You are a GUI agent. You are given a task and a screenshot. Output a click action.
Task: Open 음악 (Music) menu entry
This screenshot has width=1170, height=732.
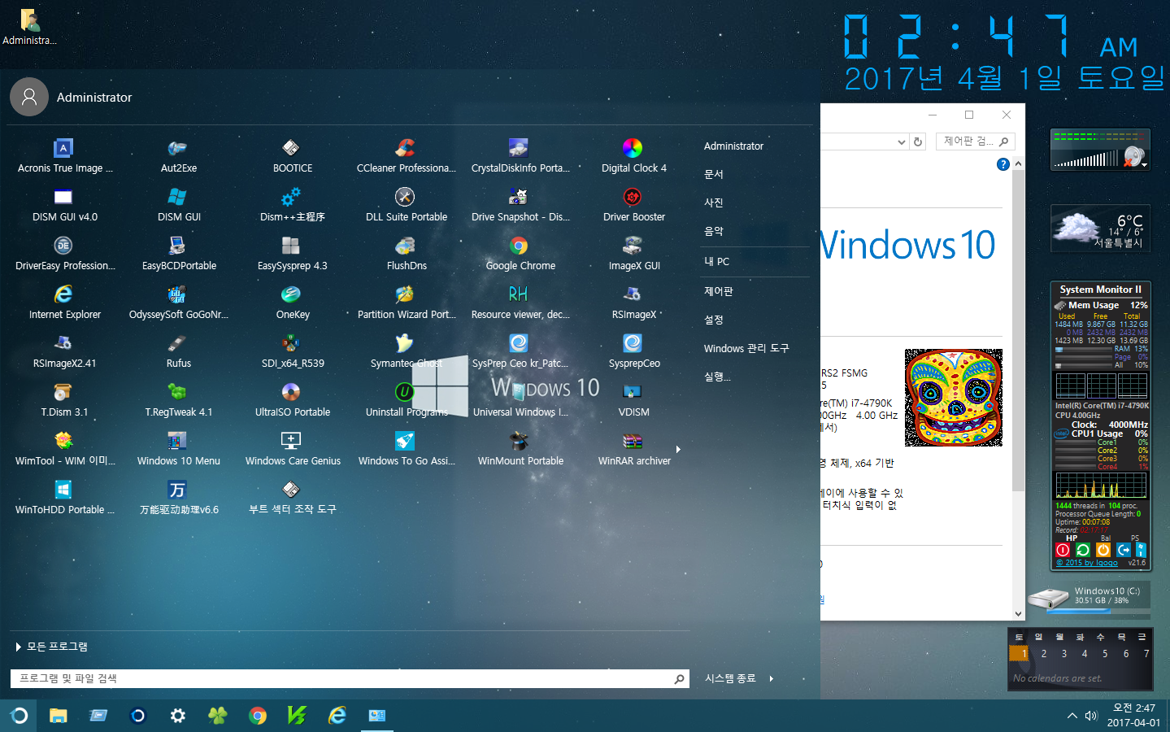click(x=714, y=231)
